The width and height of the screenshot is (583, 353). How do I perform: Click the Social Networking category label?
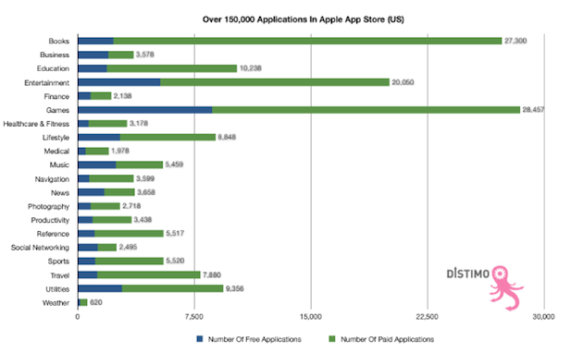coord(40,248)
